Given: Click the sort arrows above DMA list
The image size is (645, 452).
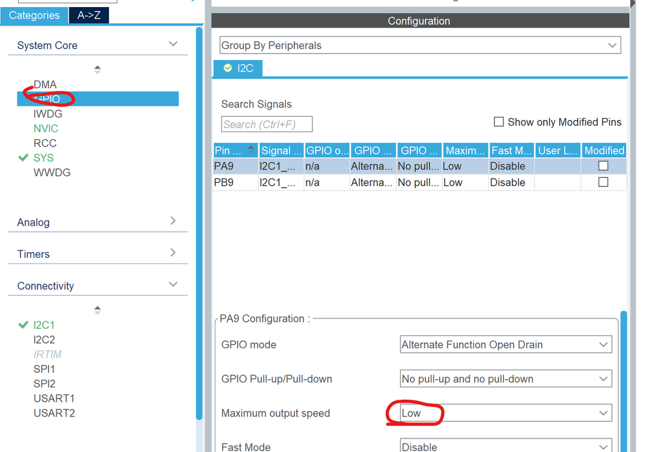Looking at the screenshot, I should tap(97, 70).
